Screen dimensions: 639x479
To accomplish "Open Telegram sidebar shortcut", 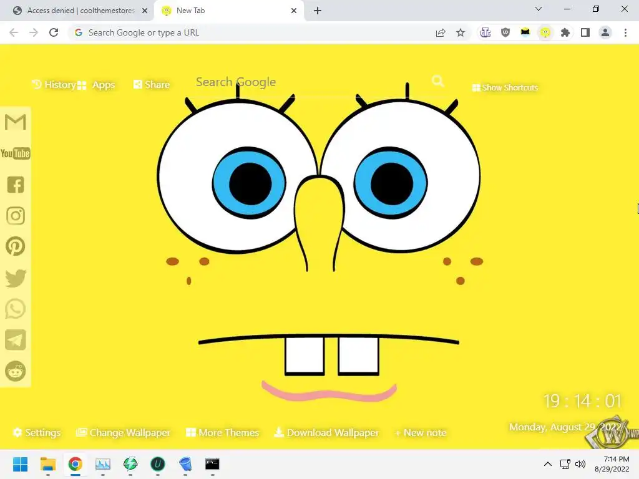I will coord(16,340).
